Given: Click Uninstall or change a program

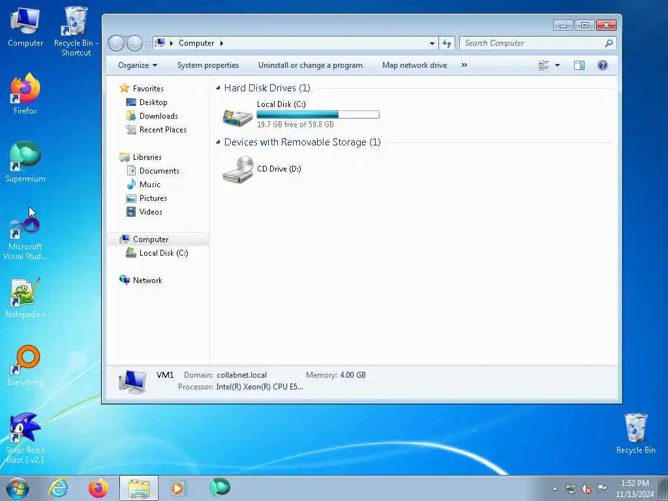Looking at the screenshot, I should click(310, 65).
